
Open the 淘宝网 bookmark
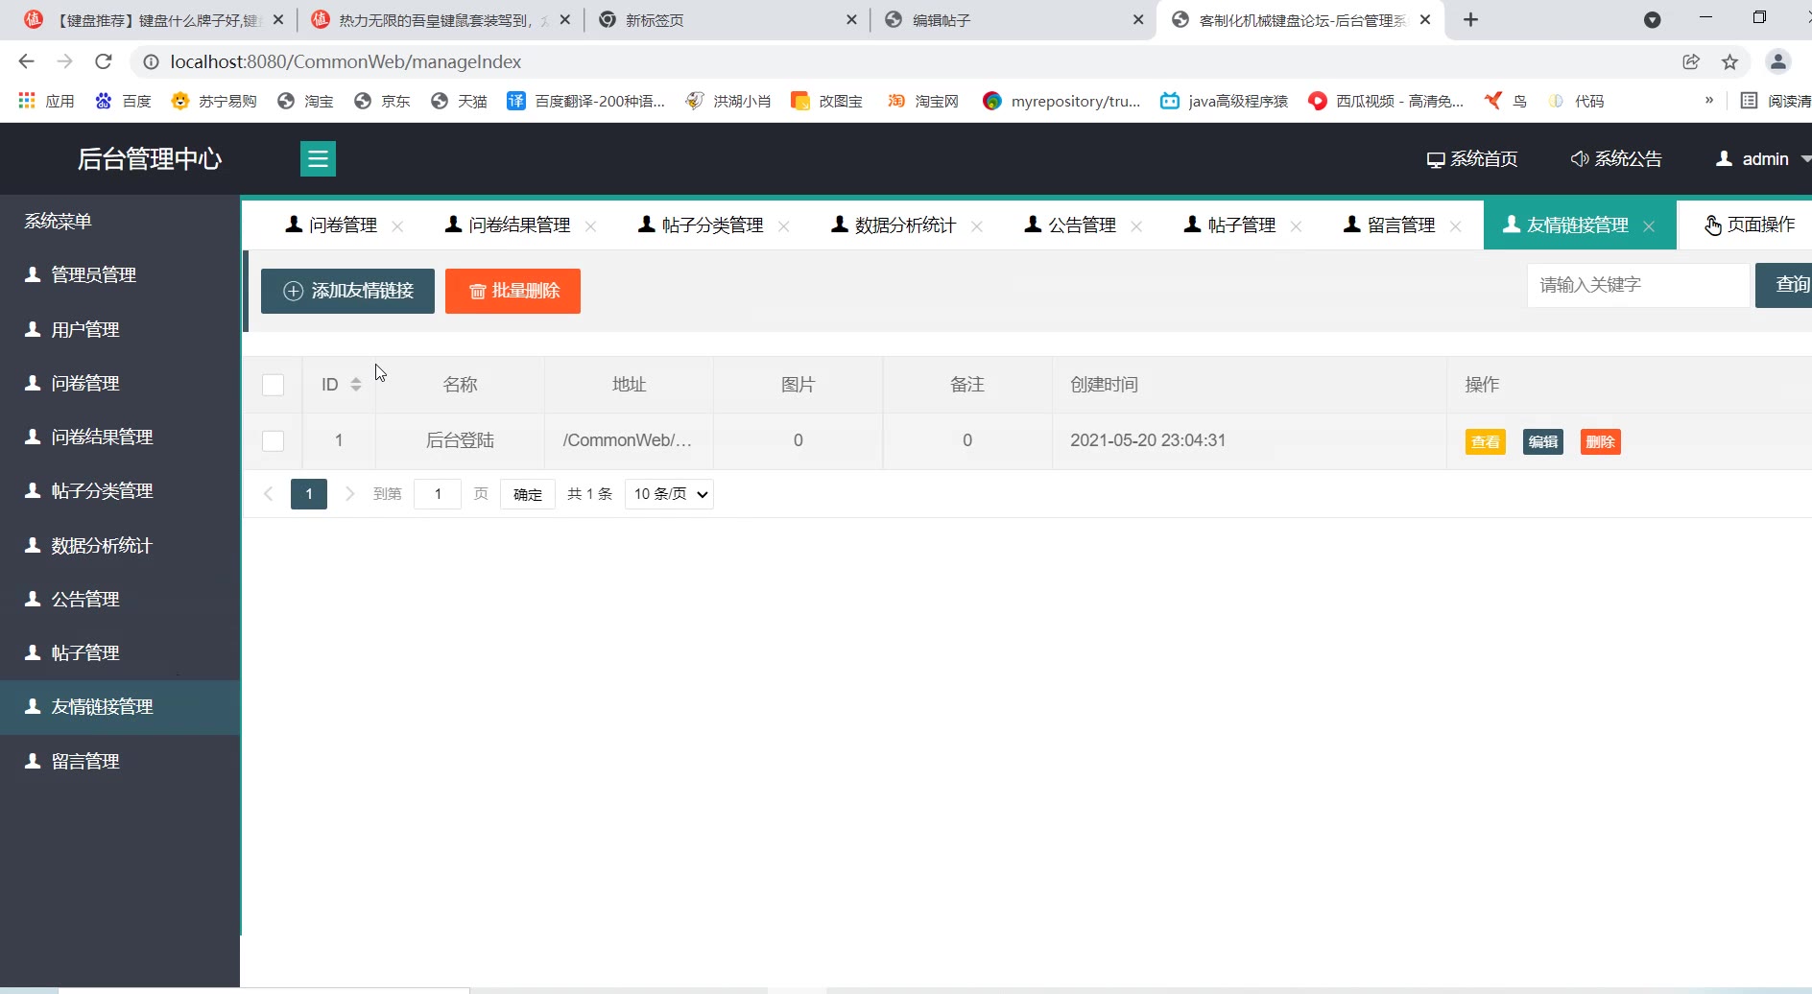coord(923,101)
